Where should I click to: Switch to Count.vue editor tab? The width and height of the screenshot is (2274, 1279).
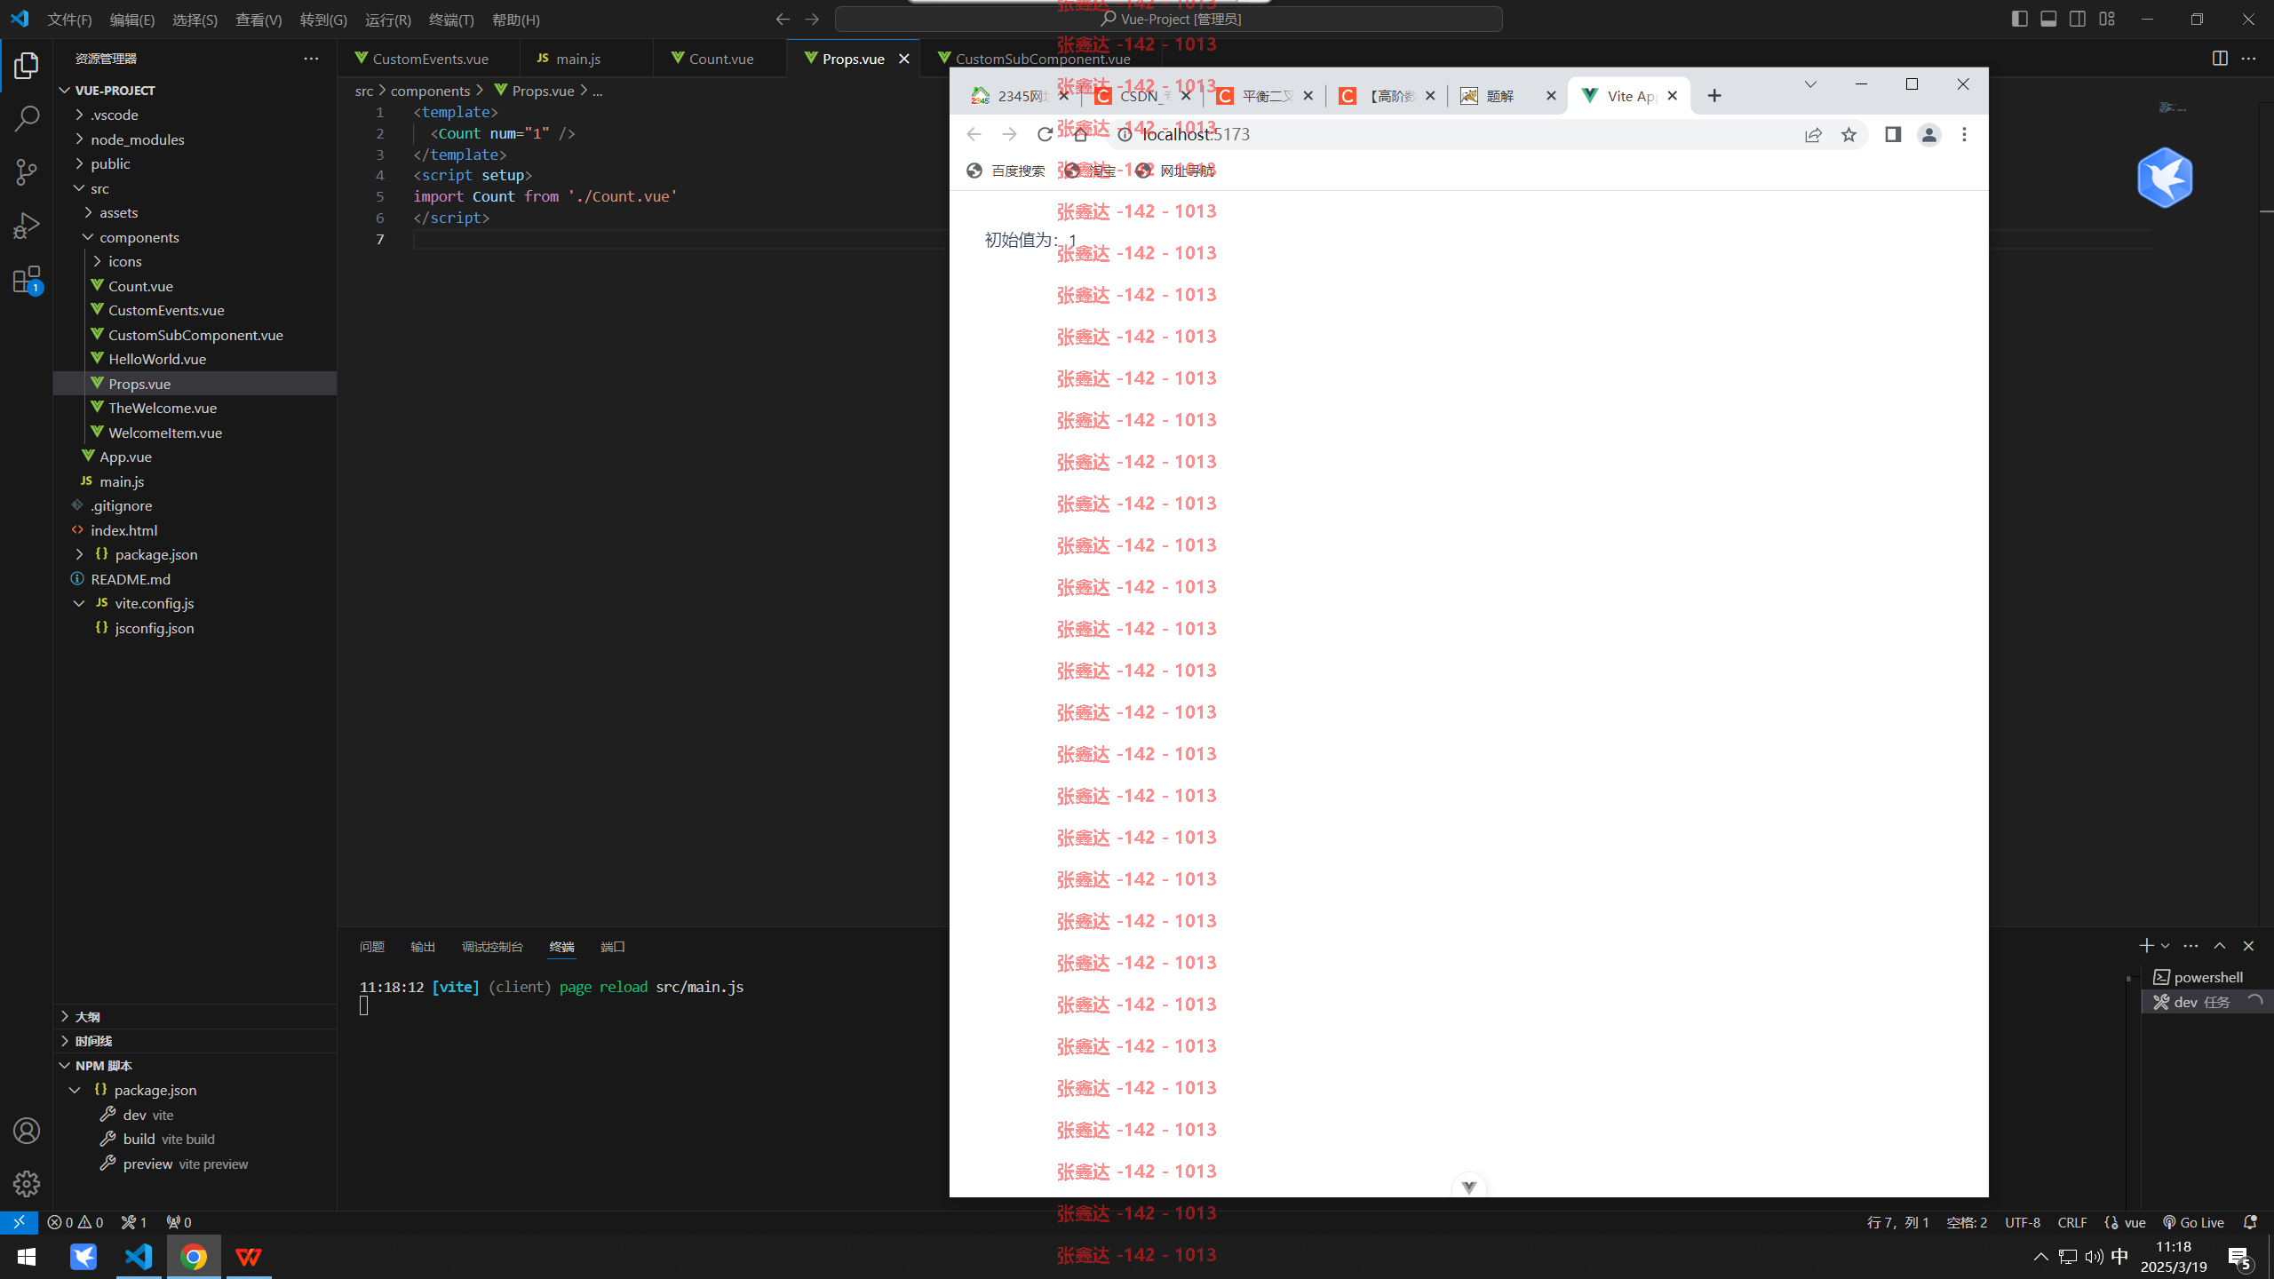pyautogui.click(x=720, y=59)
